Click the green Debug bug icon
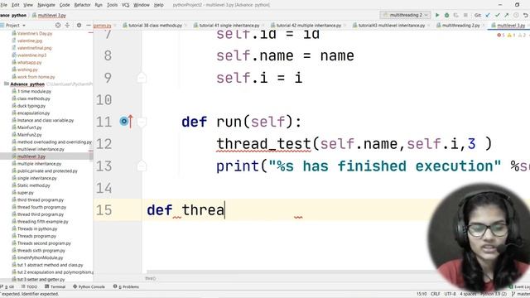530x298 pixels. [x=446, y=15]
